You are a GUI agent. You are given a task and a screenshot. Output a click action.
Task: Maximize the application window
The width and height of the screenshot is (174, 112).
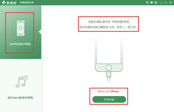pos(166,2)
